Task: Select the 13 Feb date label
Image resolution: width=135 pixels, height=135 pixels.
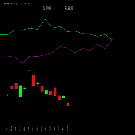Action: pos(54,129)
